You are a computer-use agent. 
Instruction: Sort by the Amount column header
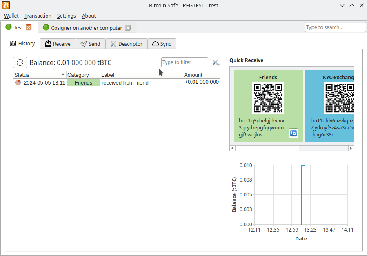(x=201, y=75)
